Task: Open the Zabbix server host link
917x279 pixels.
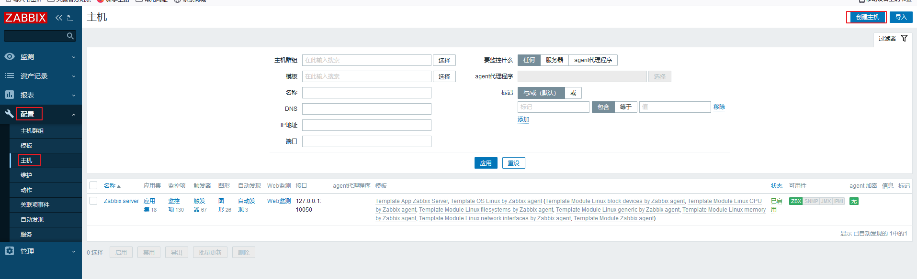Action: [121, 201]
